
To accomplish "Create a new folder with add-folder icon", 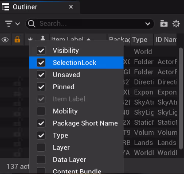I will pos(164,24).
